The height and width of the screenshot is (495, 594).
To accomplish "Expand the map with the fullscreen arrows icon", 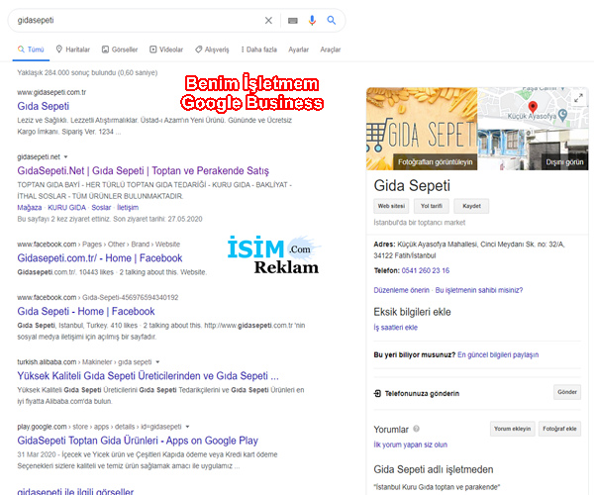I will [x=578, y=98].
